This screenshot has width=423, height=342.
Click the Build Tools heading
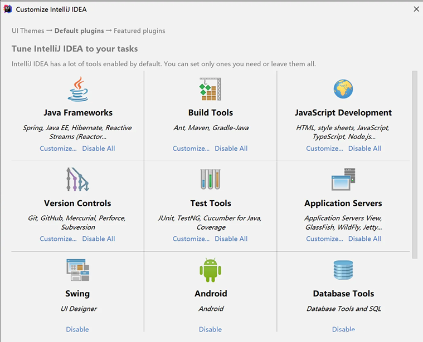(211, 112)
